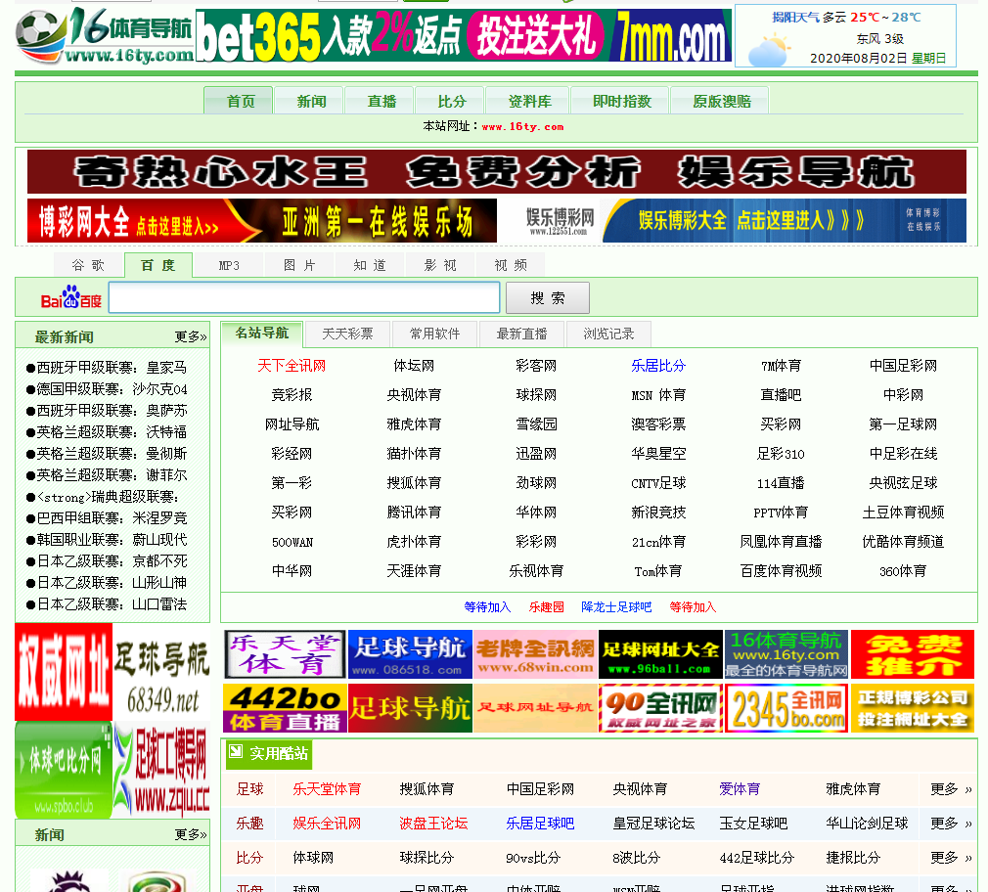This screenshot has height=892, width=988.
Task: Switch to the 常用软件 tab
Action: tap(434, 334)
